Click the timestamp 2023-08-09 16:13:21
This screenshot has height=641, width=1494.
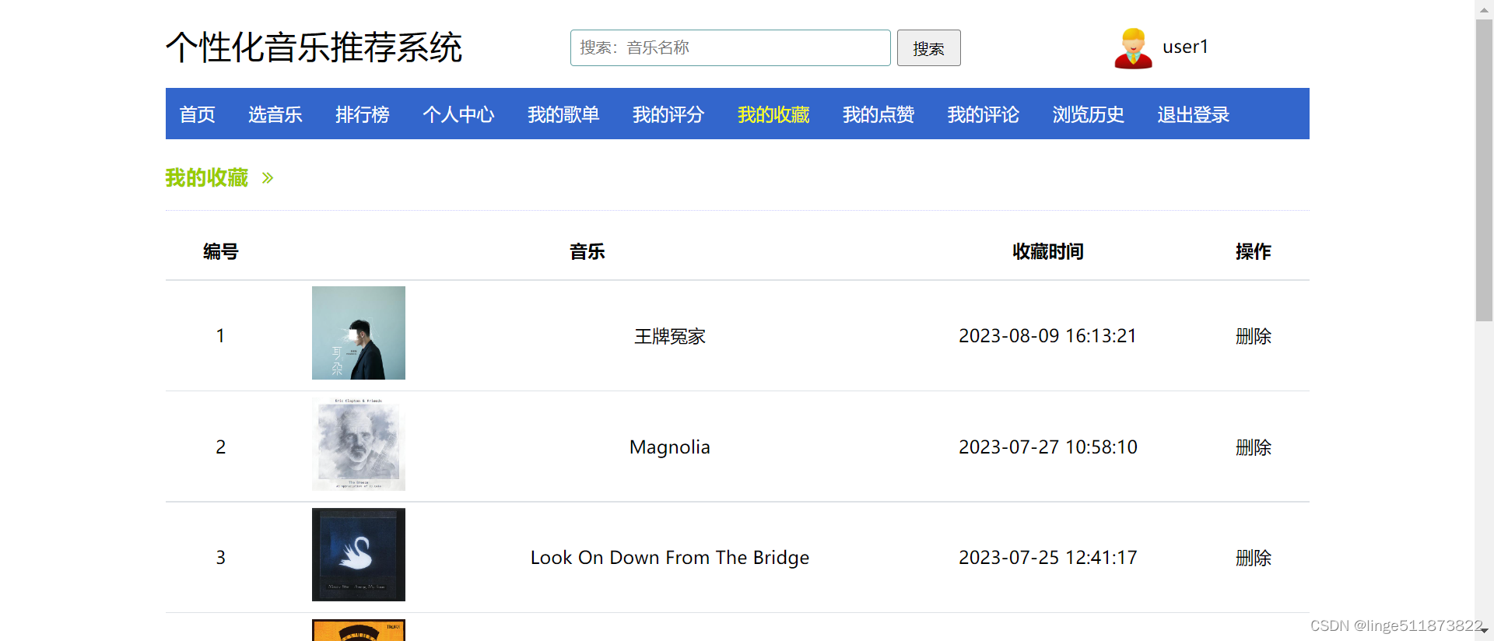(1048, 336)
